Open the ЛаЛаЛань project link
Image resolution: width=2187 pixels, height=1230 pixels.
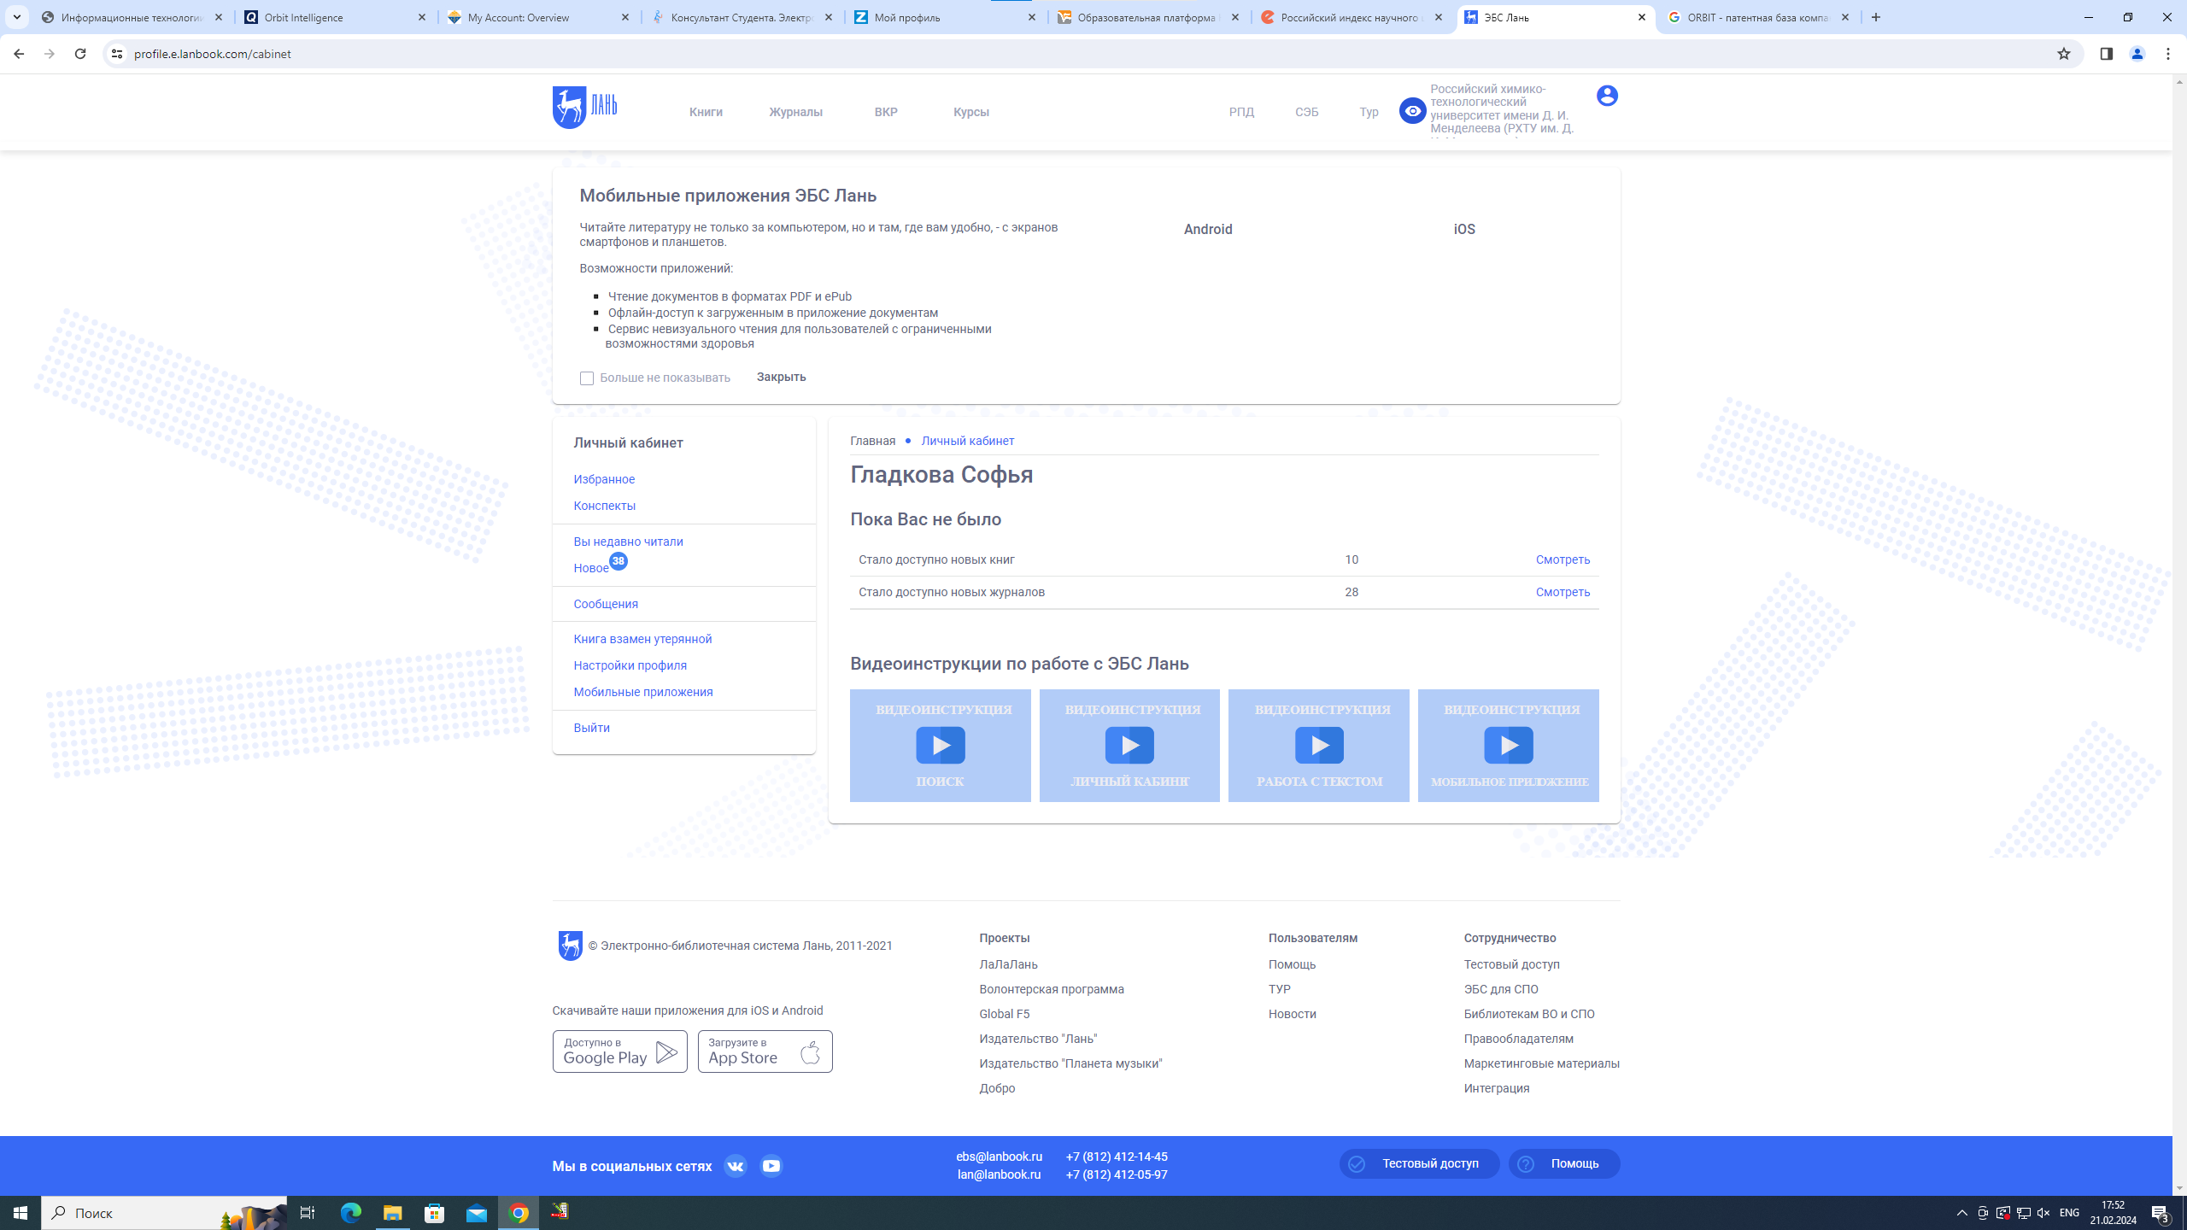(1008, 964)
